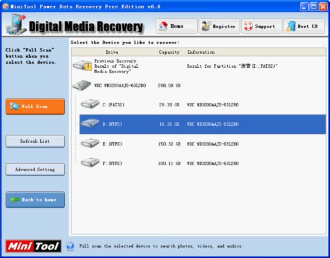Click the WDC WD3200AAJS physical disk icon
This screenshot has height=258, width=330.
82,86
